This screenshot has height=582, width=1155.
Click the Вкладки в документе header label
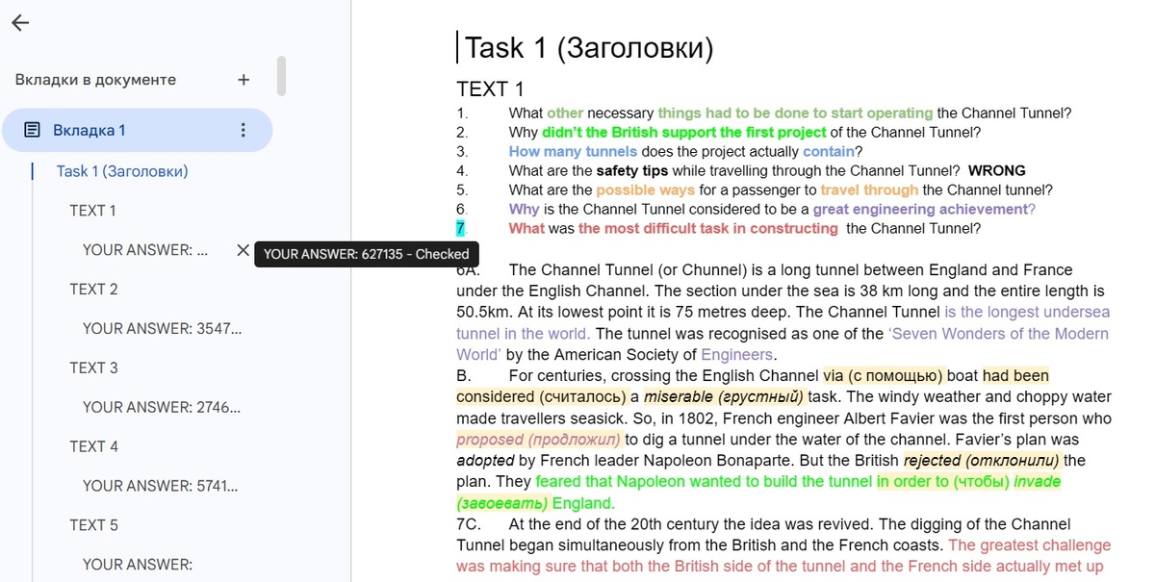[x=95, y=80]
